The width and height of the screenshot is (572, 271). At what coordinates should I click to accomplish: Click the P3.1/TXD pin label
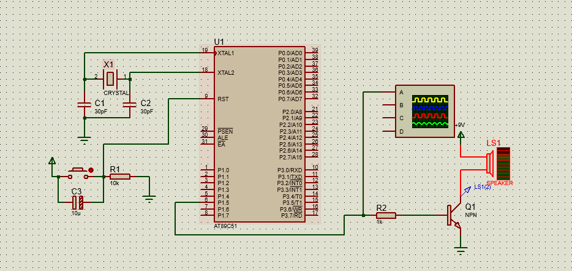[x=289, y=177]
